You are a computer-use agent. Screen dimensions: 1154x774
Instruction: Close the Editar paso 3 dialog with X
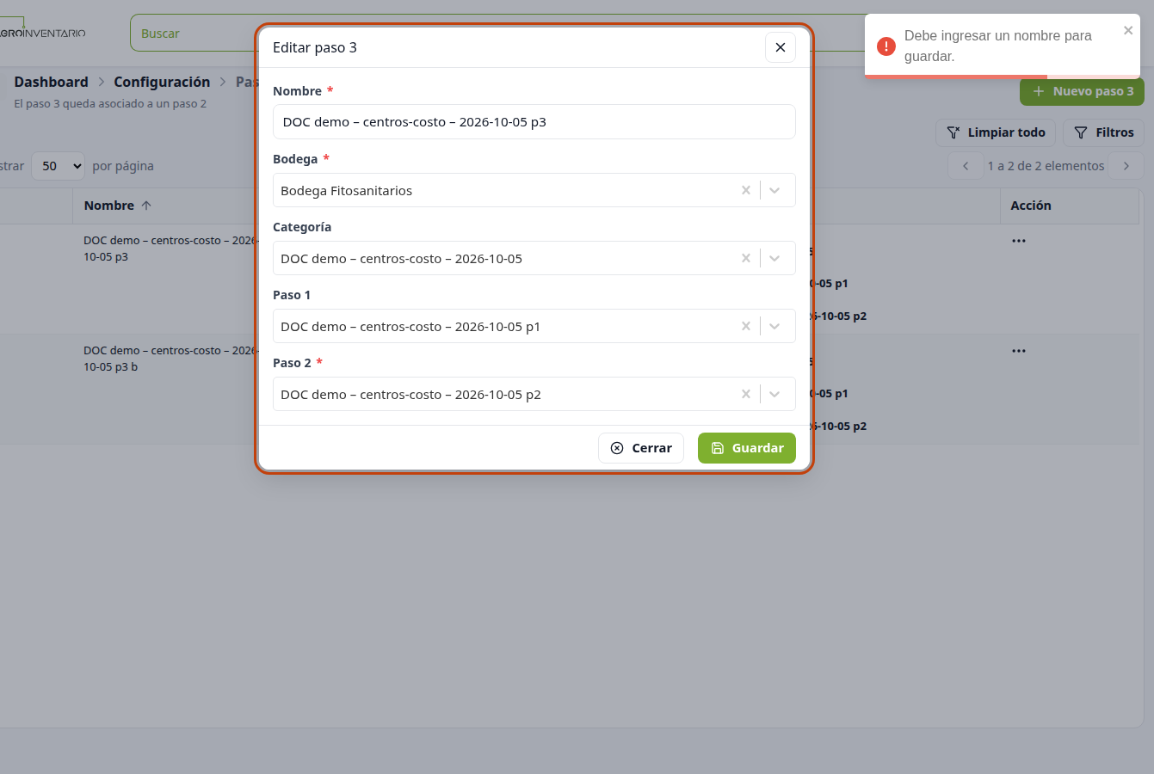coord(781,47)
